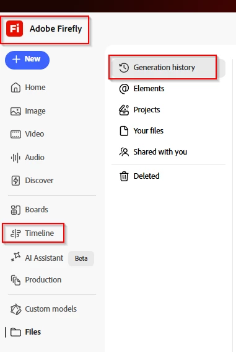Viewport: 236px width, 352px height.
Task: Click the Custom models icon
Action: click(x=15, y=309)
